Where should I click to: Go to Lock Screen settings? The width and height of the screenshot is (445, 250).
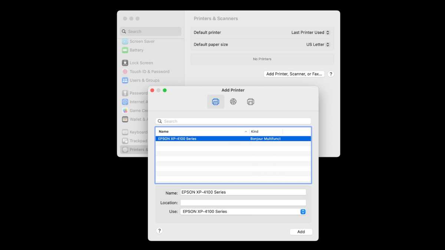click(138, 63)
